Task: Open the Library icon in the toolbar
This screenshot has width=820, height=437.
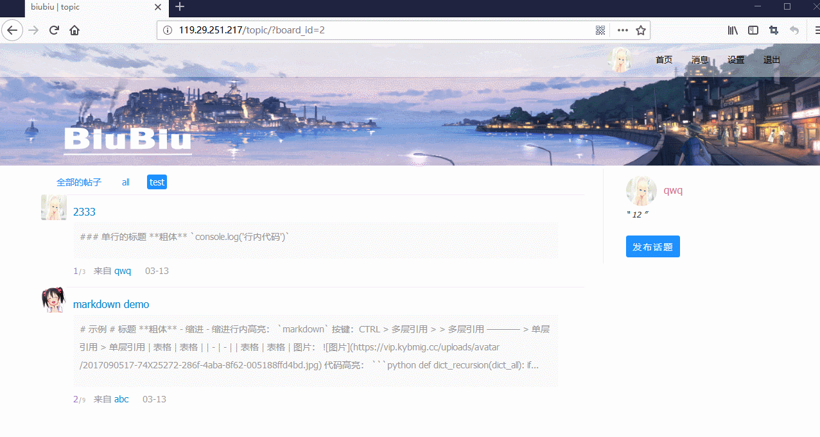Action: pyautogui.click(x=733, y=30)
